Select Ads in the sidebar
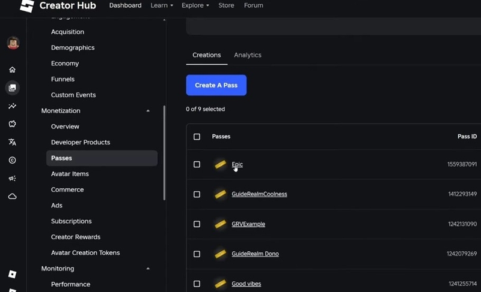481x292 pixels. [x=57, y=206]
